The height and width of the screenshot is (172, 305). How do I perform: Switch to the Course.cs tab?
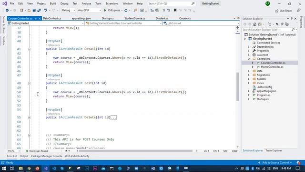point(185,18)
